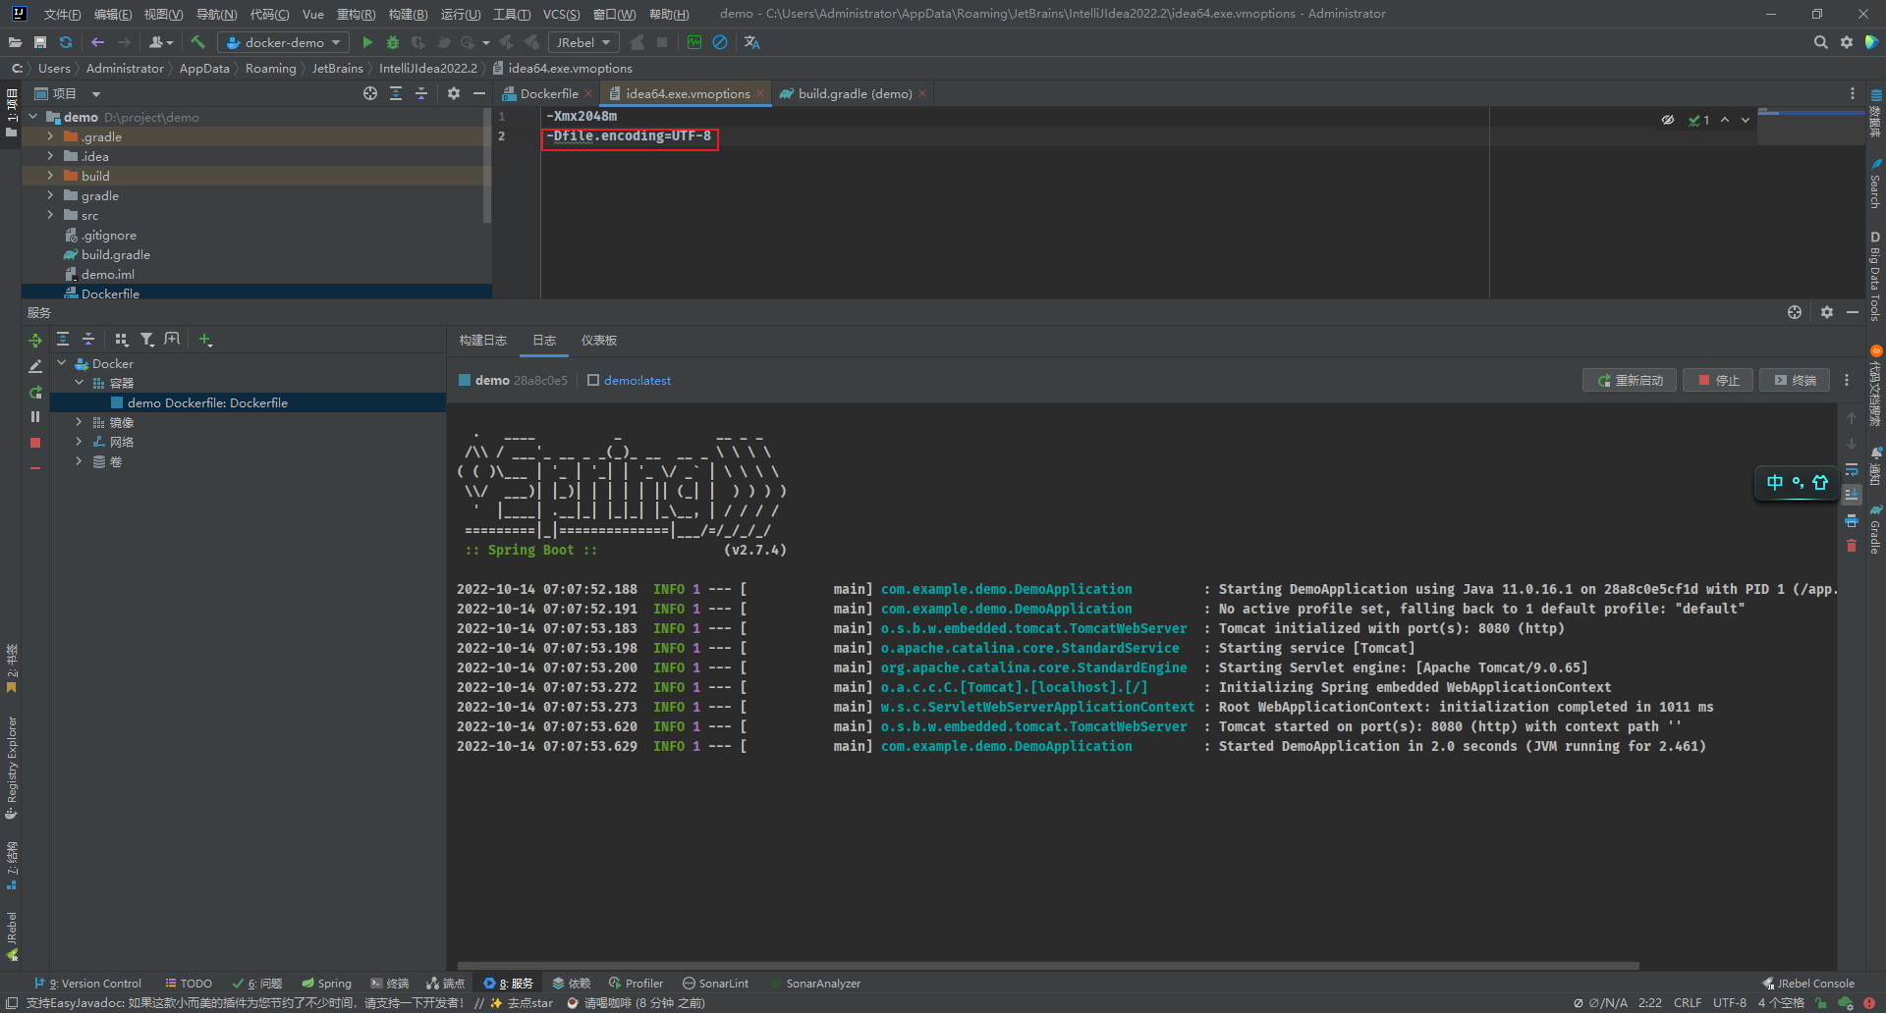Toggle the scroll-to-end log gutter icon
This screenshot has height=1013, width=1886.
[1852, 495]
